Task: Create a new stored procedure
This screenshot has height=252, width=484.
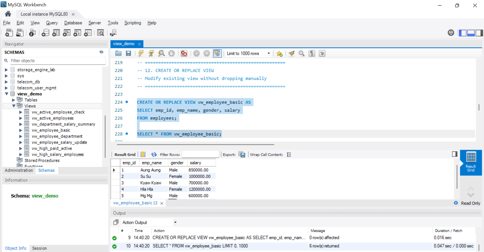Action: [x=77, y=33]
